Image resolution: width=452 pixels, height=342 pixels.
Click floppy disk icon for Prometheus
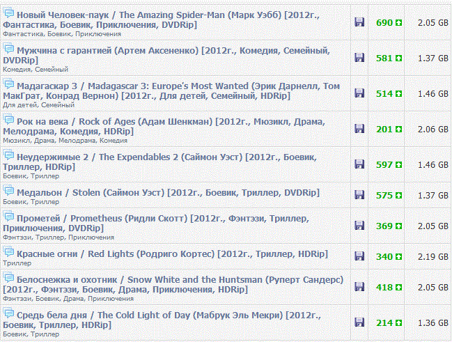359,226
